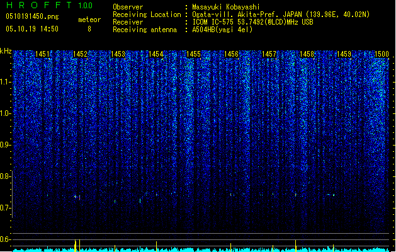
Task: Click the 1459 time marker
Action: [344, 54]
